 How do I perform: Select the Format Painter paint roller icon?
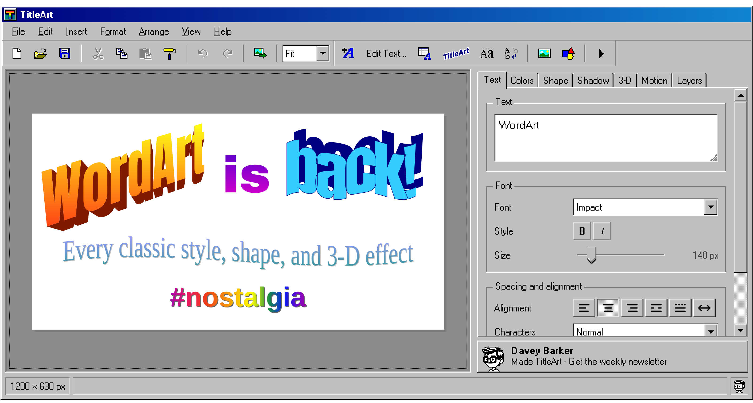(169, 53)
